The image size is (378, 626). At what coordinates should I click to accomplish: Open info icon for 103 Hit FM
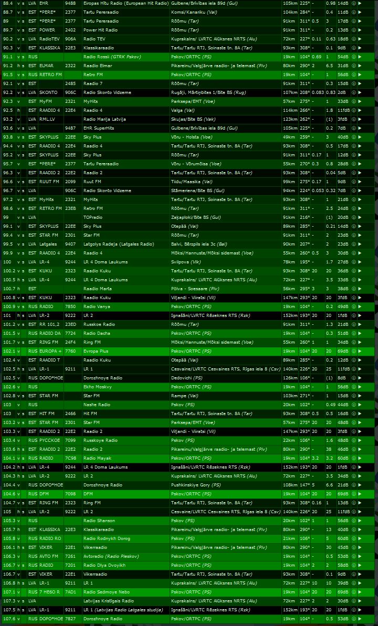pos(354,413)
